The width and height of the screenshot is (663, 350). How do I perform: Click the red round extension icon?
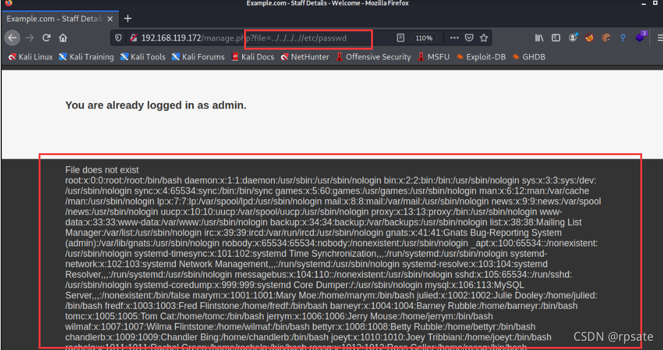pos(589,38)
